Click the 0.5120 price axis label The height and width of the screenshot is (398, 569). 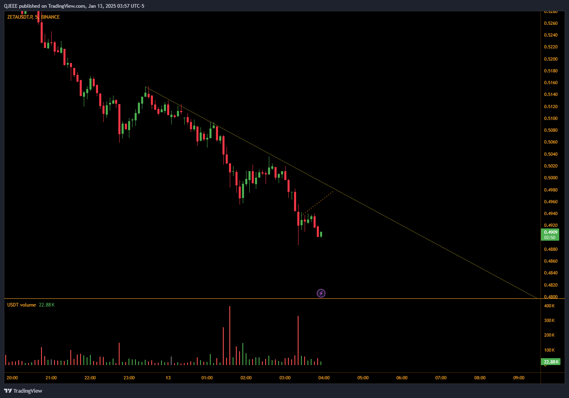coord(551,107)
